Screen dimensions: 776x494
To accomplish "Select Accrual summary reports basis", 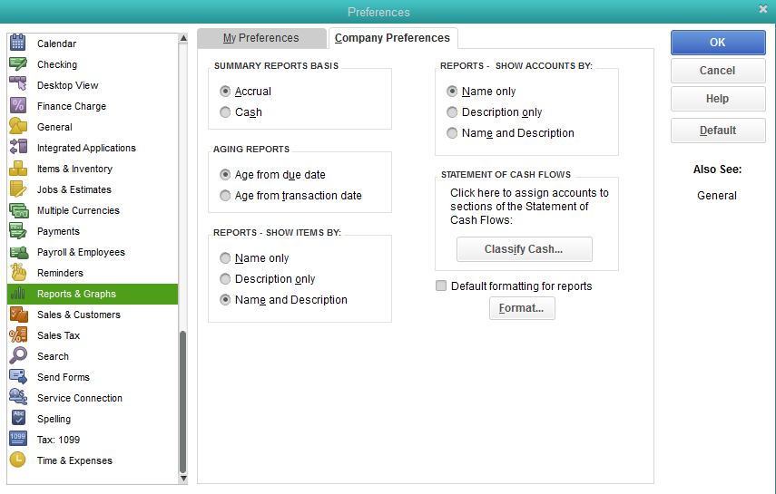I will (225, 92).
